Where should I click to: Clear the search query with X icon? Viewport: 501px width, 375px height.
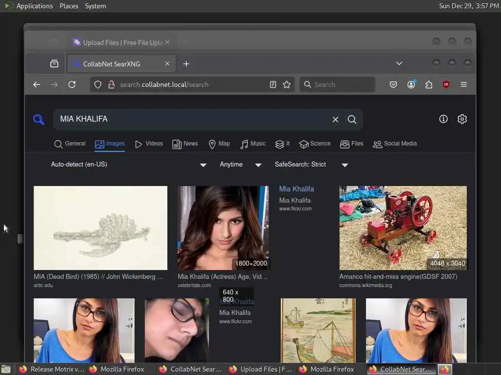(x=335, y=120)
